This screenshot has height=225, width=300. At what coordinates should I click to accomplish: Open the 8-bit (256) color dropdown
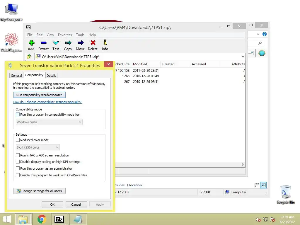(x=37, y=147)
